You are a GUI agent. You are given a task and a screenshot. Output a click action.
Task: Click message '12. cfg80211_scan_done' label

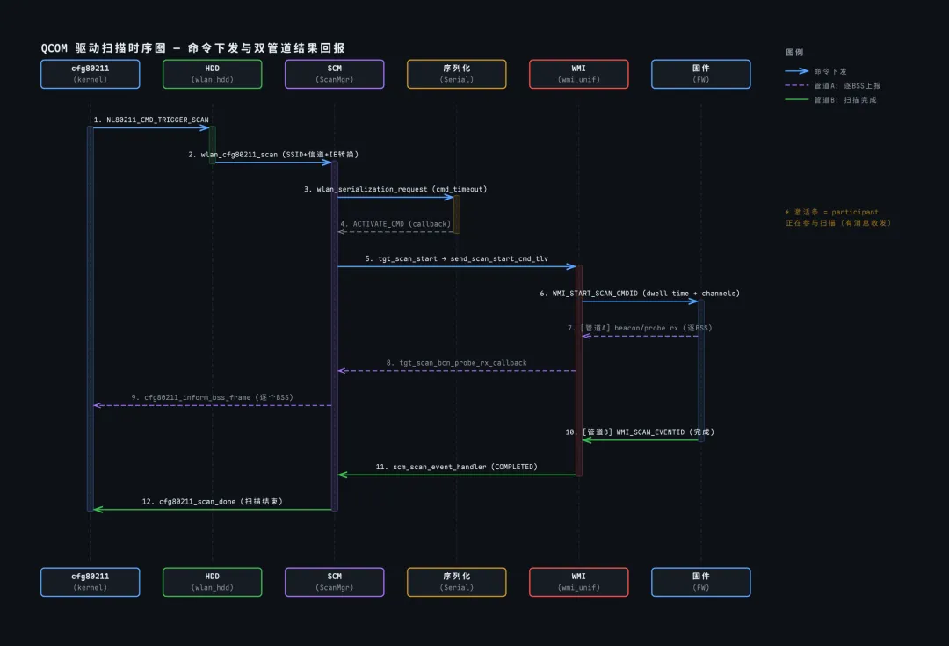click(189, 501)
